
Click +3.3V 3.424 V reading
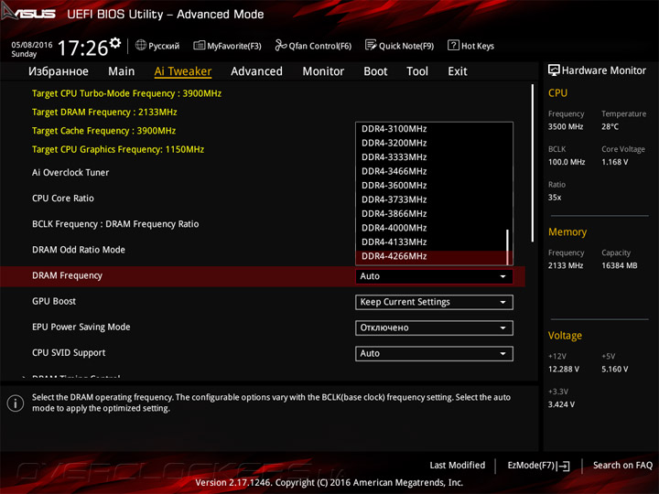(561, 404)
